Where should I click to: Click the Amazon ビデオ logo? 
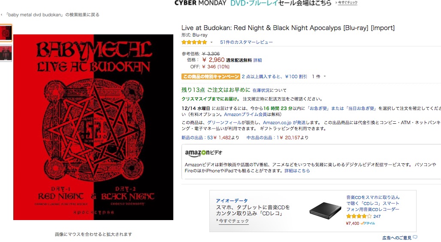(204, 153)
